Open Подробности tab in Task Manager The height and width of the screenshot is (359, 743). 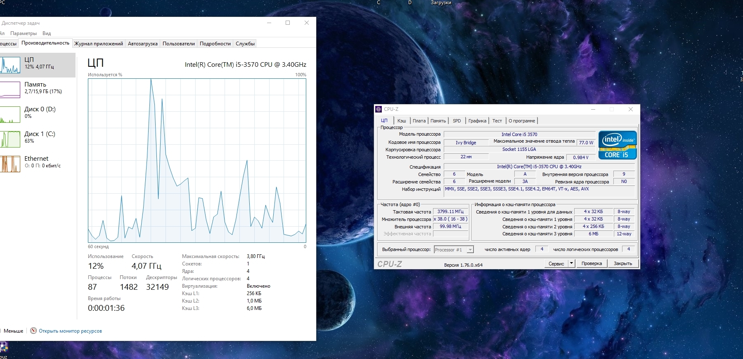click(x=215, y=44)
